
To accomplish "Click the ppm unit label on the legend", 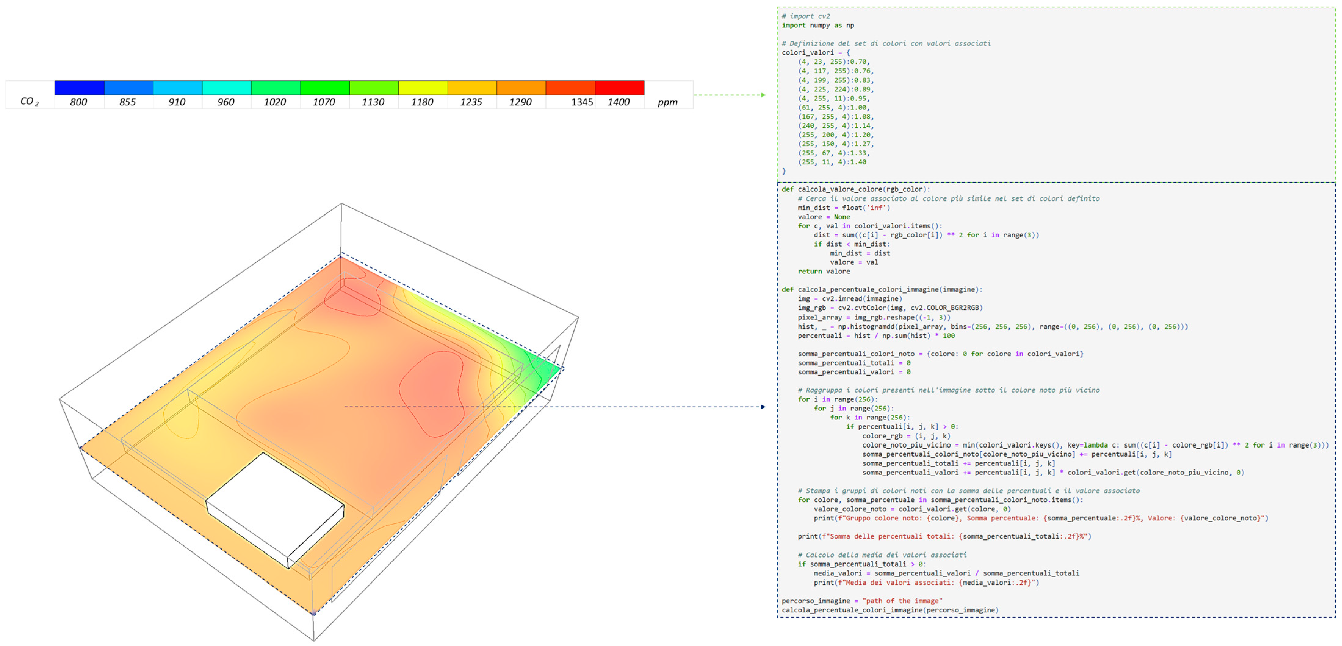I will (667, 102).
